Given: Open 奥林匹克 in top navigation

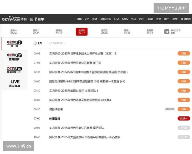Looking at the screenshot, I should coord(106,19).
